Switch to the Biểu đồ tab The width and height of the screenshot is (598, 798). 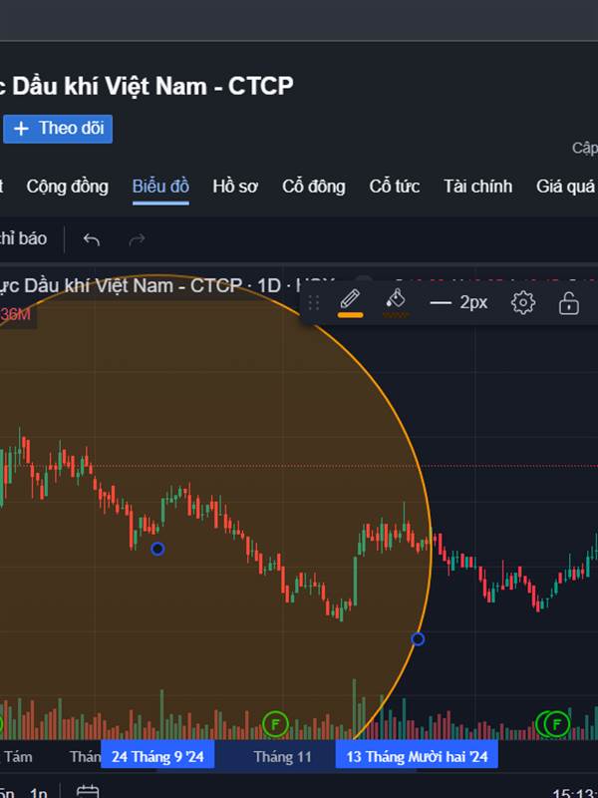coord(160,187)
